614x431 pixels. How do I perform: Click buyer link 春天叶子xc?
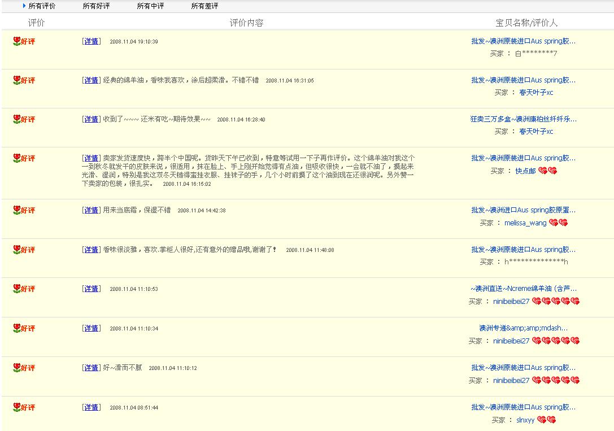(537, 92)
